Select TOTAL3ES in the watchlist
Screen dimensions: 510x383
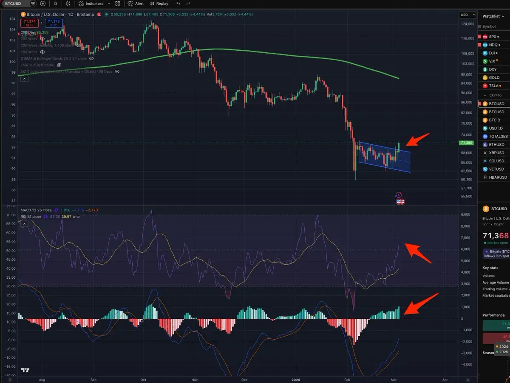pos(494,137)
